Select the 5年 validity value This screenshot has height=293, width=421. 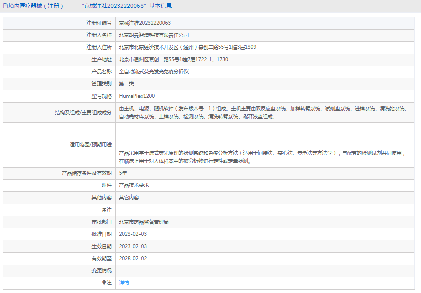tap(123, 173)
